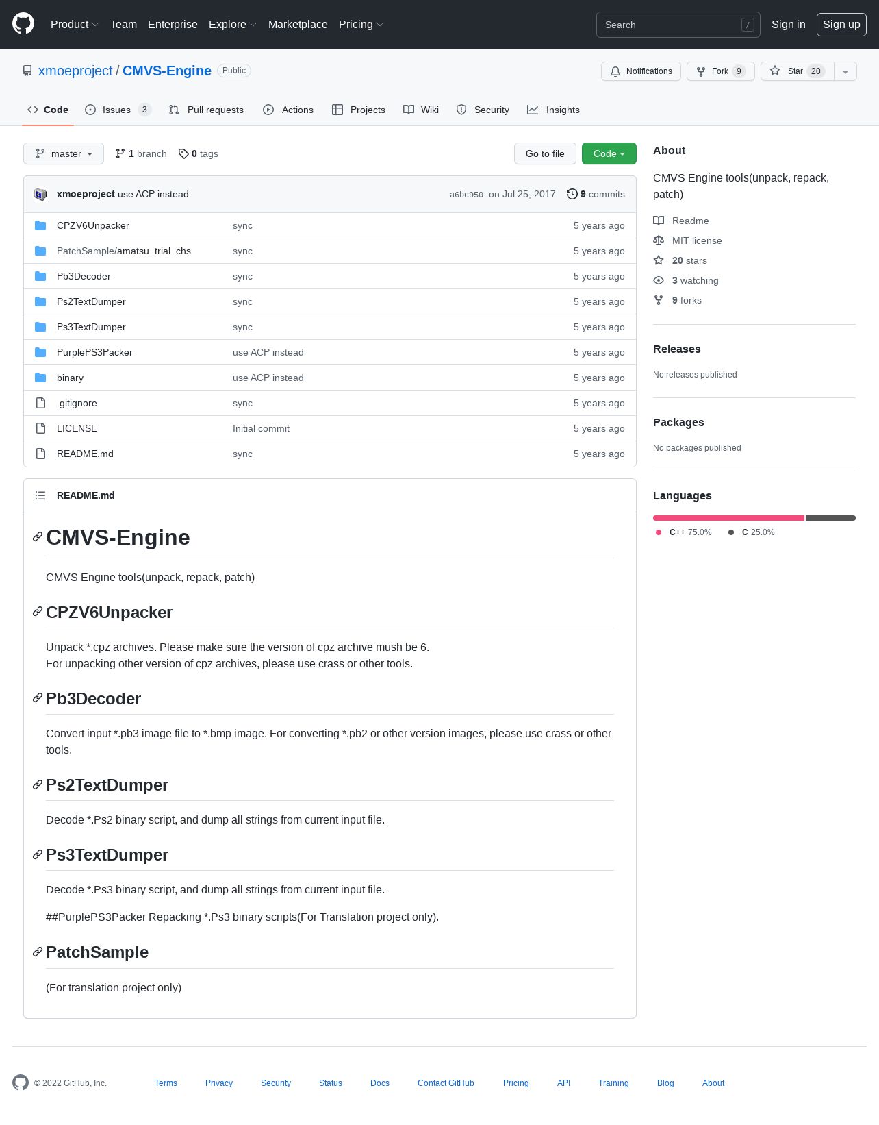Click anchor link icon beside CMVS-Engine heading
Screen dimensions: 879x1125
pyautogui.click(x=38, y=537)
